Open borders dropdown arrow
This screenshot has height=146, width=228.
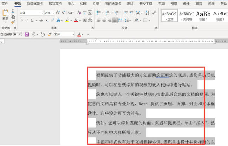click(x=149, y=20)
